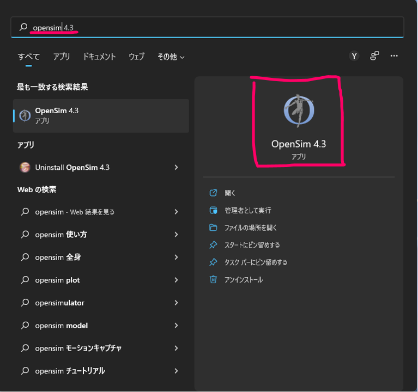The image size is (418, 392).
Task: Choose タスク バーにピン留めする action
Action: coord(256,262)
